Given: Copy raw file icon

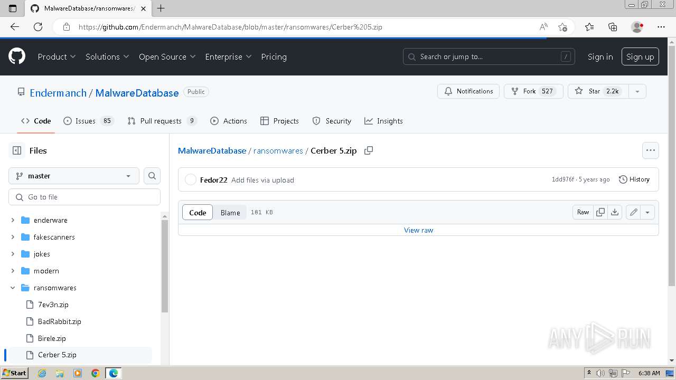Looking at the screenshot, I should tap(600, 212).
